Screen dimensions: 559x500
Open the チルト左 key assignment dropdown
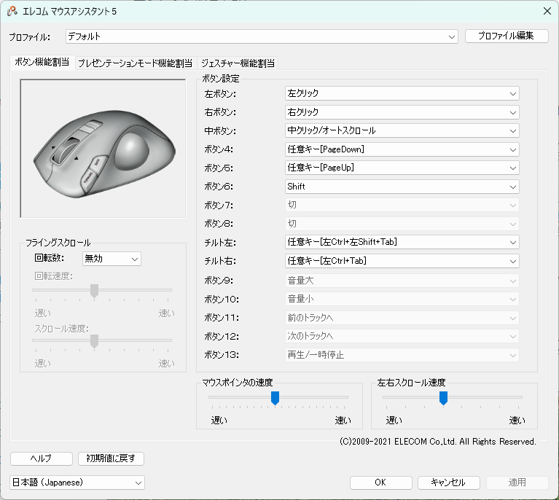tap(402, 242)
